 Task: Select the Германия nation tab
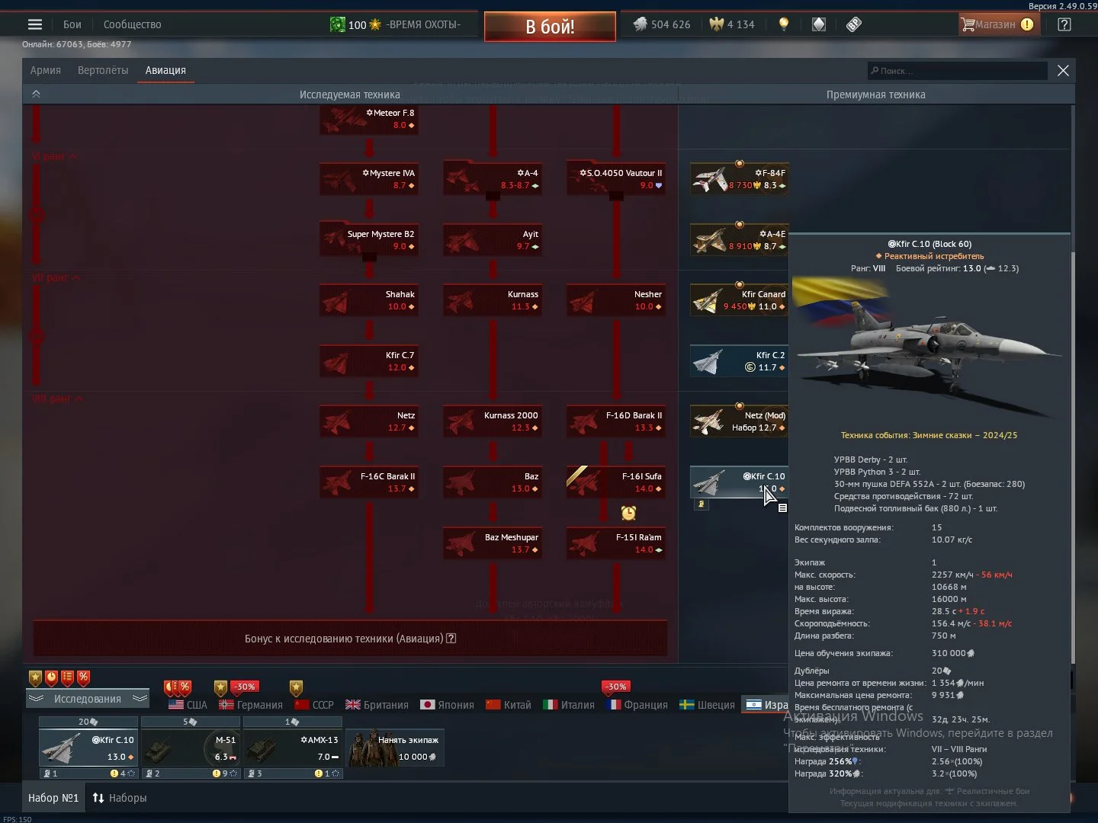[251, 705]
